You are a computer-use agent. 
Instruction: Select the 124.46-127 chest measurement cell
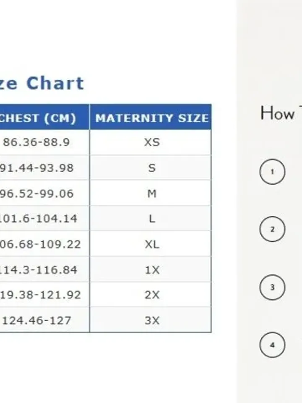(x=45, y=320)
